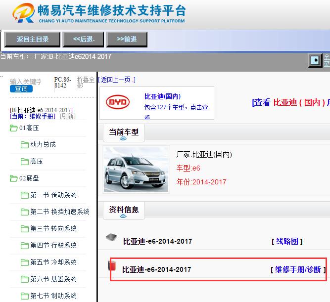Click the platform logo at top left

coord(23,13)
